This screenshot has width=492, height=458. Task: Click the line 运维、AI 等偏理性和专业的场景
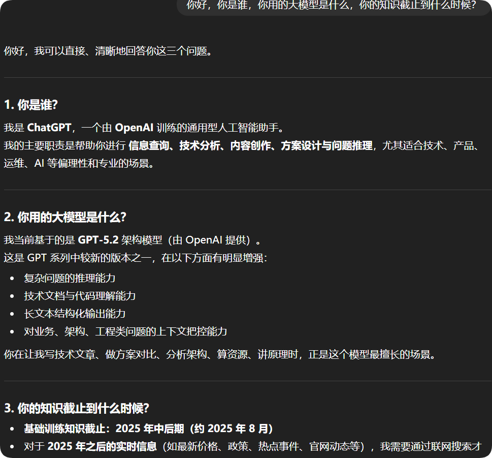79,163
